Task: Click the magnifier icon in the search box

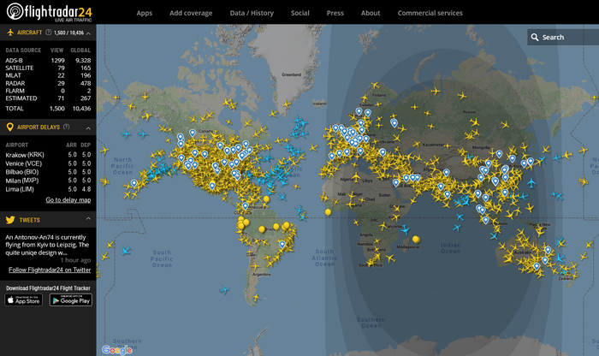Action: click(x=534, y=37)
